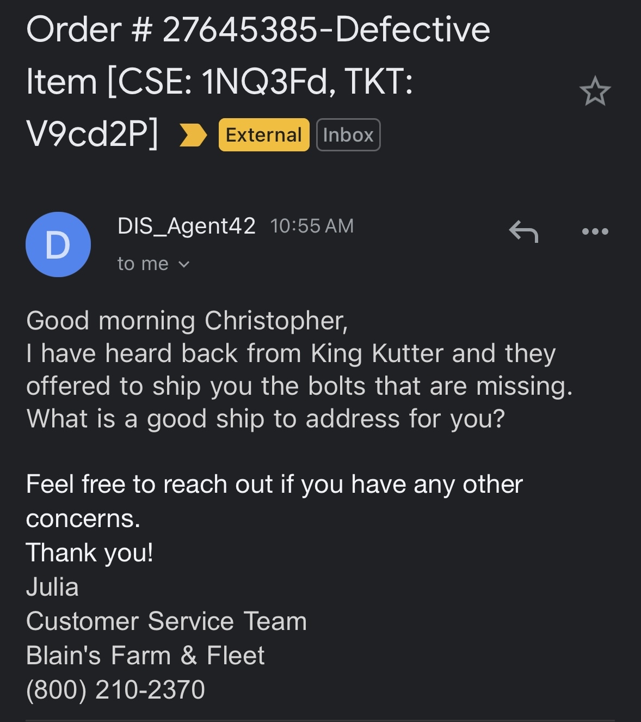Tap the order subject line heading
The width and height of the screenshot is (641, 722).
[x=258, y=81]
